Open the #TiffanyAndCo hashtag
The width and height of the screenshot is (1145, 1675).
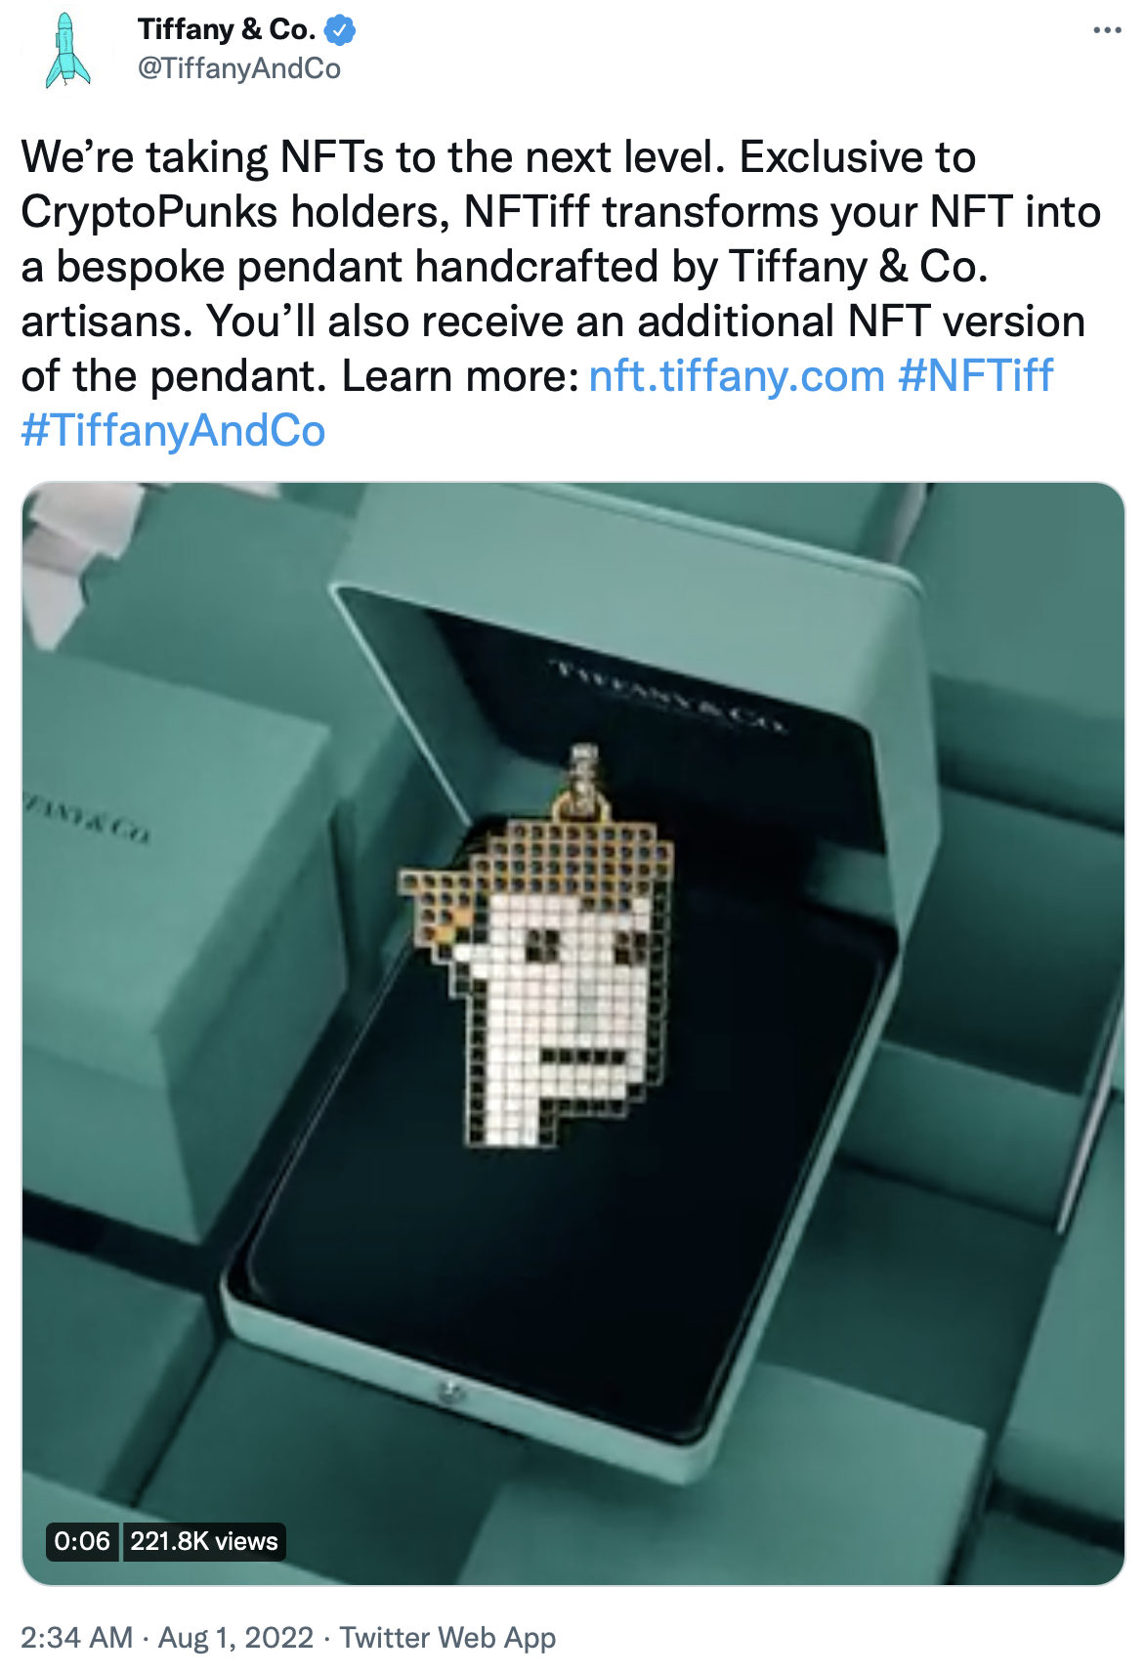(173, 431)
